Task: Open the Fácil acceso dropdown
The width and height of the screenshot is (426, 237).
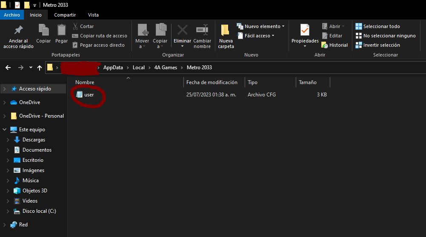Action: (x=256, y=36)
